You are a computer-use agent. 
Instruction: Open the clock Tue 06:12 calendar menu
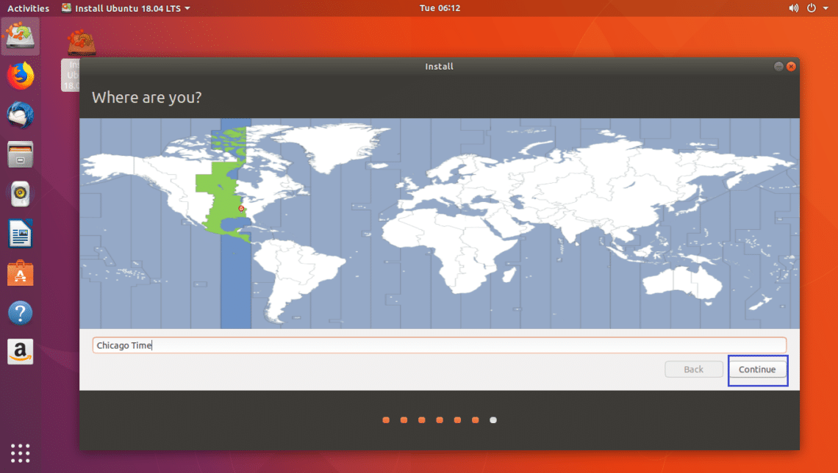click(440, 8)
